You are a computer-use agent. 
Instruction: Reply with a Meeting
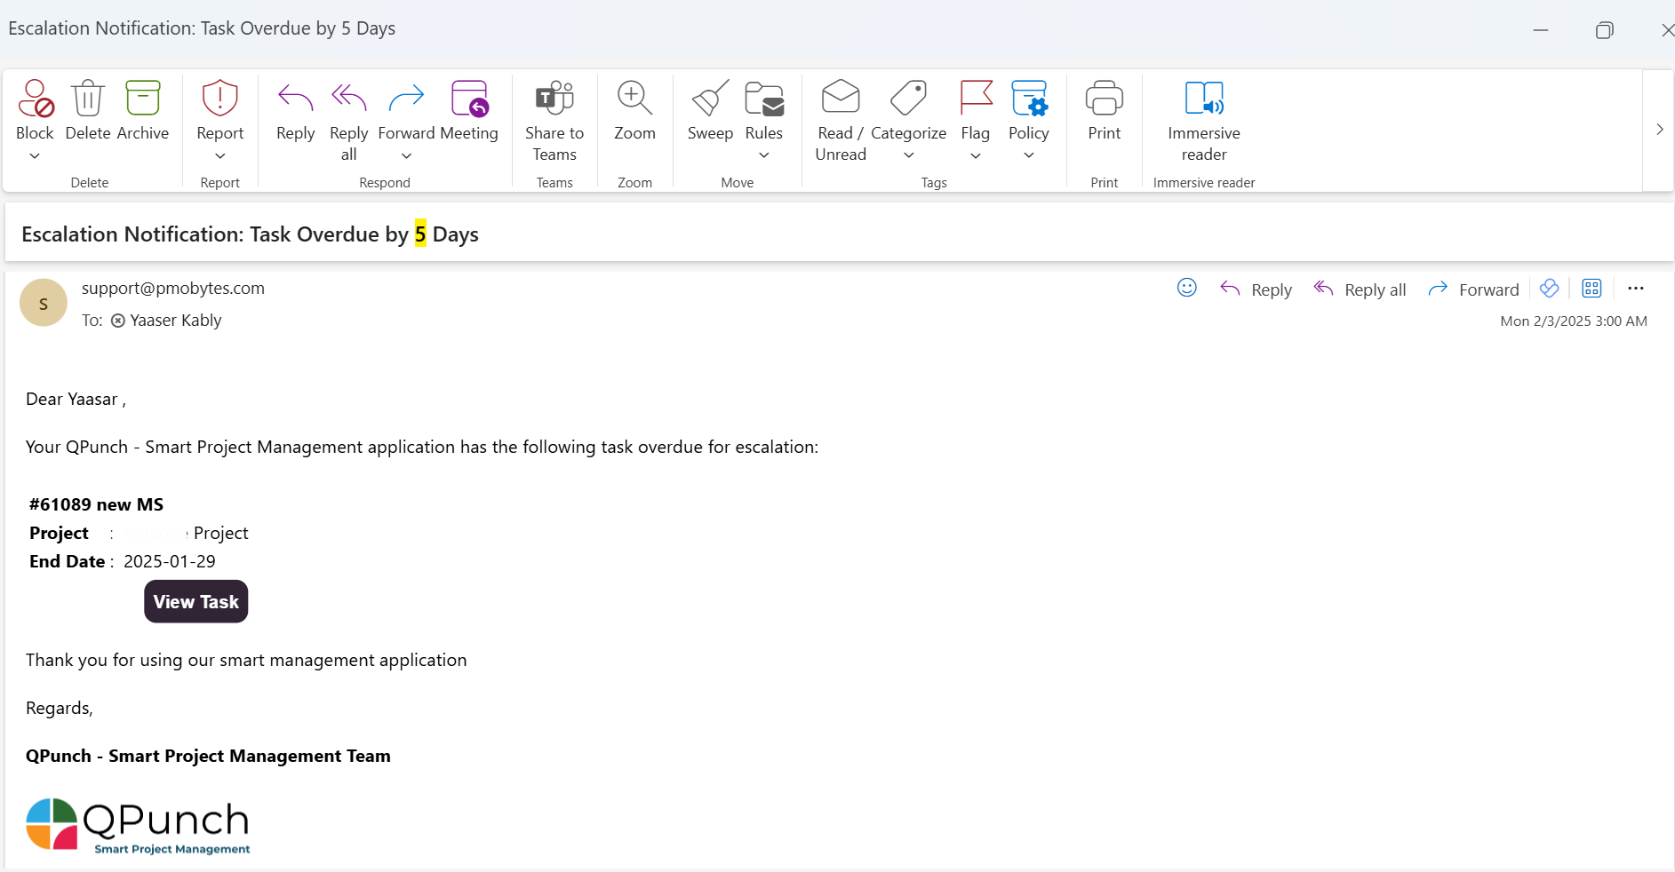469,99
